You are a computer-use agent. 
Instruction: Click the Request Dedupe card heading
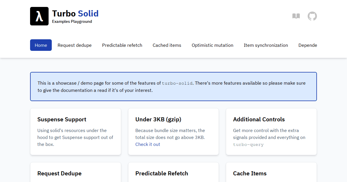click(x=59, y=173)
